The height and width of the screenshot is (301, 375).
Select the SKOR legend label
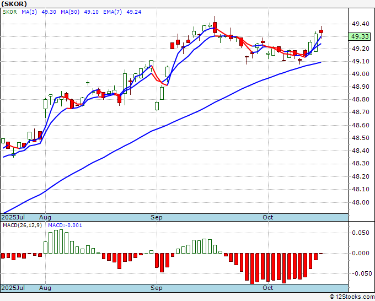pos(10,12)
